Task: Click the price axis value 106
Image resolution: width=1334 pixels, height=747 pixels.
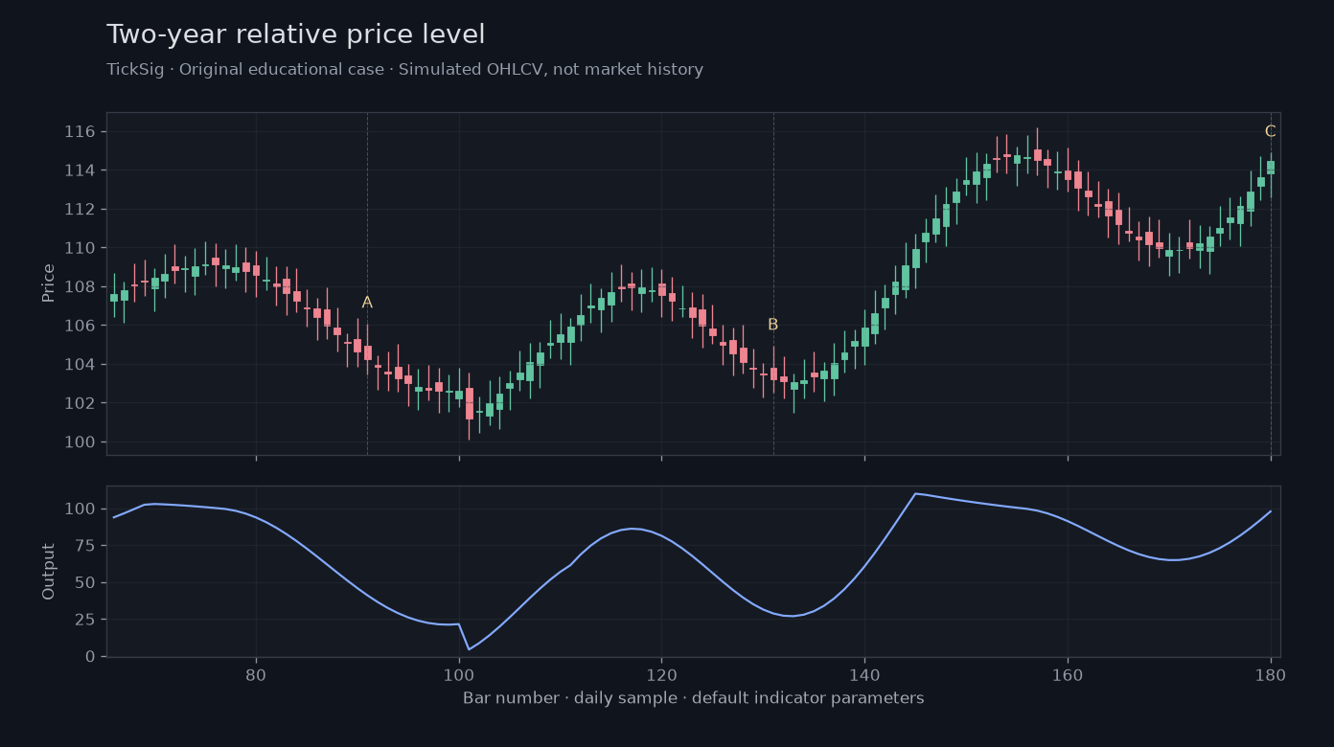Action: click(80, 326)
